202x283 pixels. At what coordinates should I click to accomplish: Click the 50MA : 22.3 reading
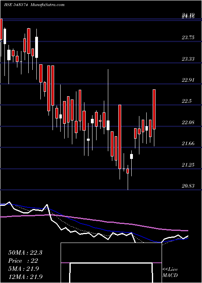click(x=25, y=253)
